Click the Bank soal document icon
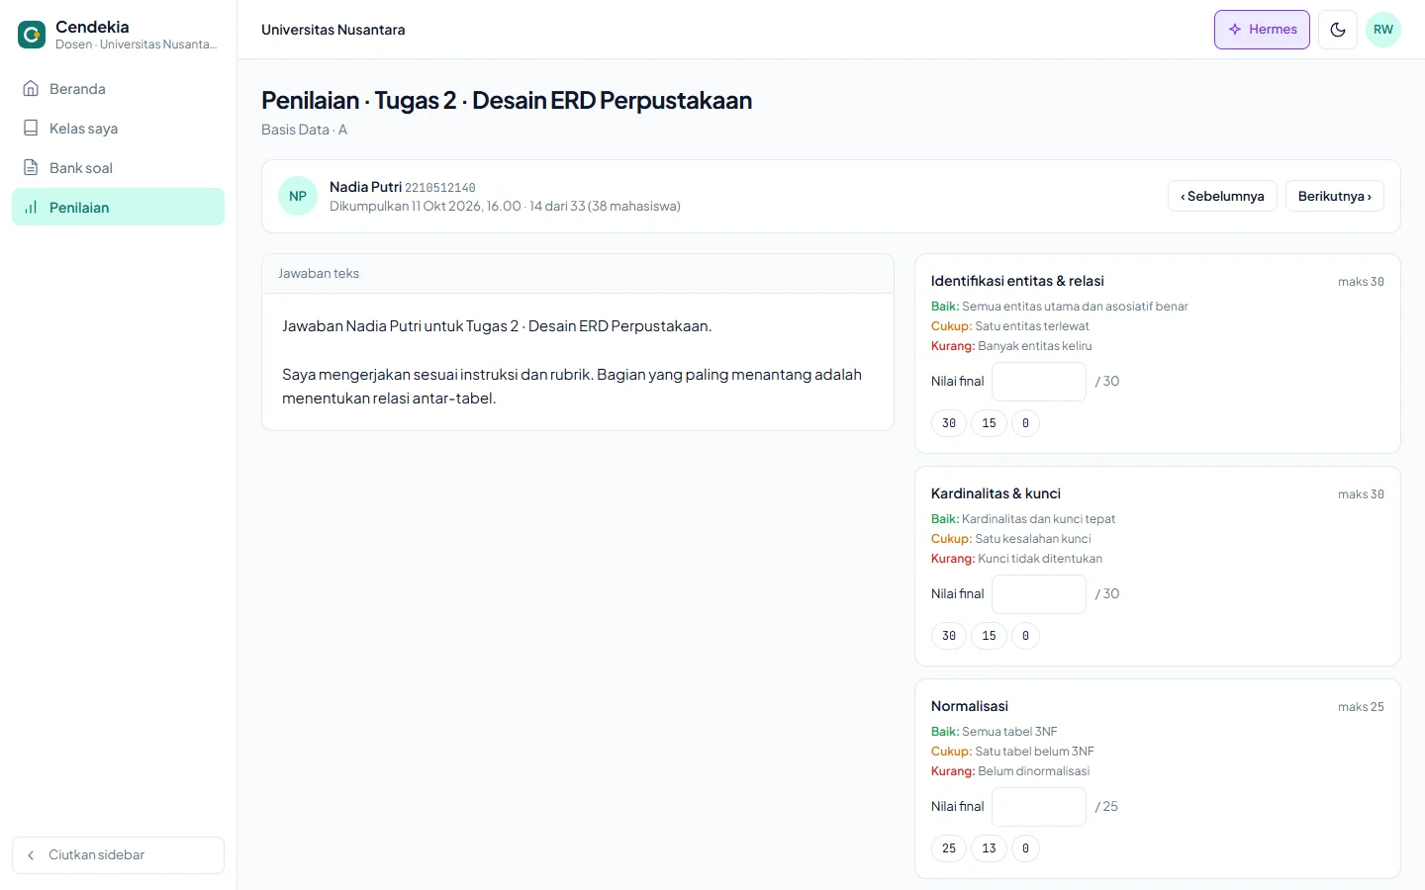1425x890 pixels. coord(31,168)
